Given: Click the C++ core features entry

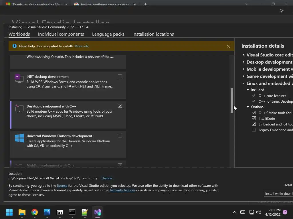Looking at the screenshot, I should [272, 96].
